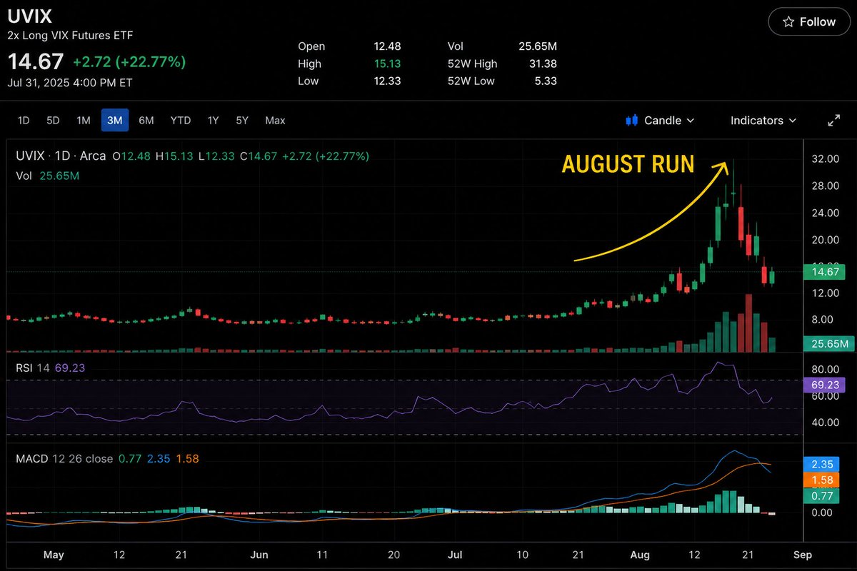
Task: Click the 2x Long VIX Futures ETF subtitle
Action: coord(70,35)
